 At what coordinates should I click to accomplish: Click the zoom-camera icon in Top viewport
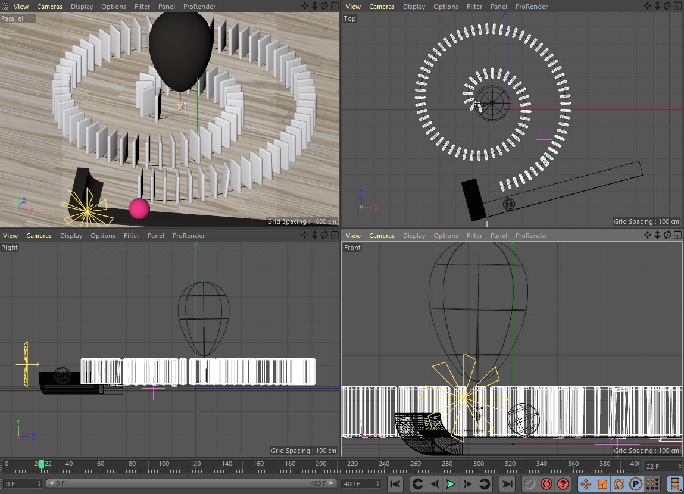click(657, 6)
